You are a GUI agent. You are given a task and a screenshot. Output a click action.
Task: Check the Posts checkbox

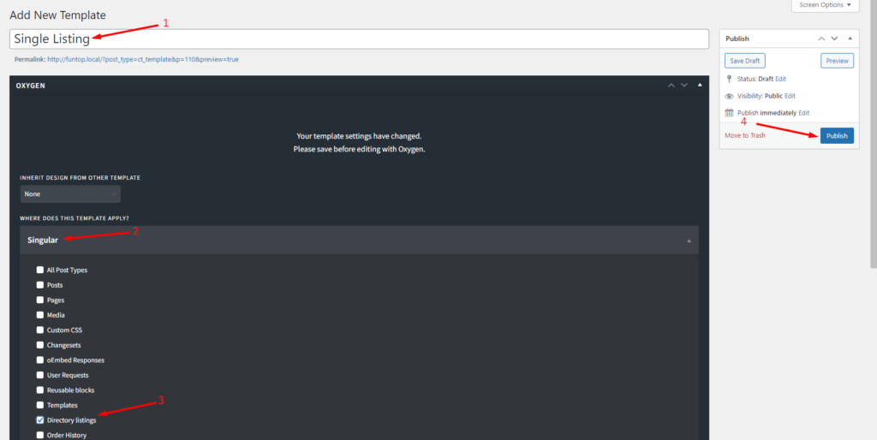(40, 285)
